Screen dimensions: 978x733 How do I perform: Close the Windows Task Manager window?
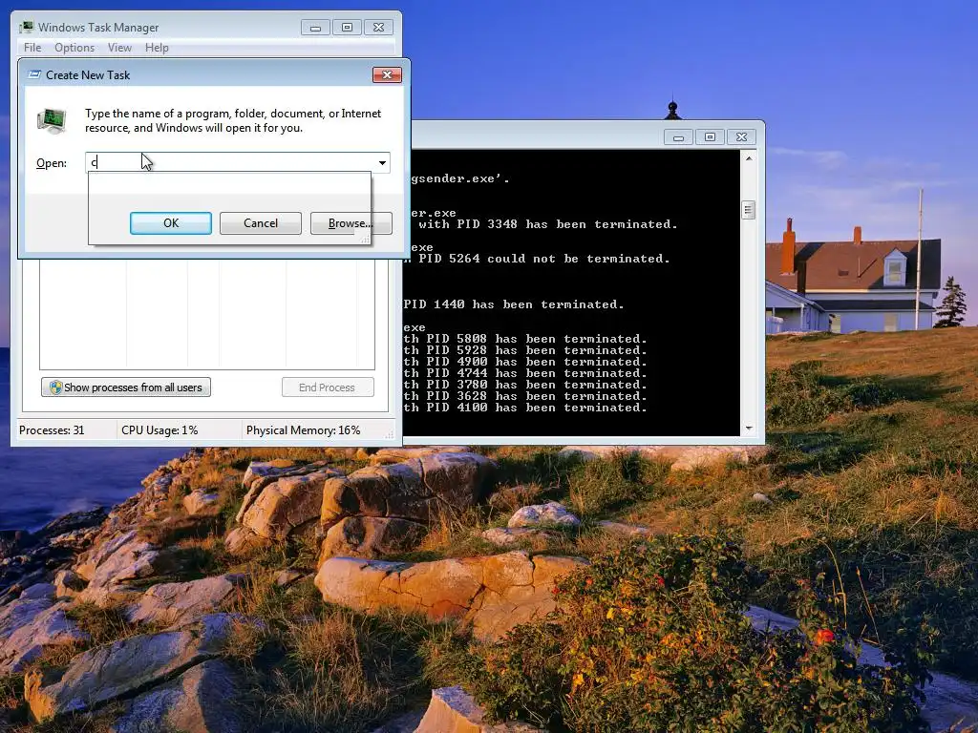pyautogui.click(x=378, y=28)
